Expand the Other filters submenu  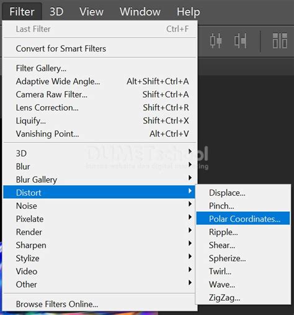pyautogui.click(x=99, y=285)
